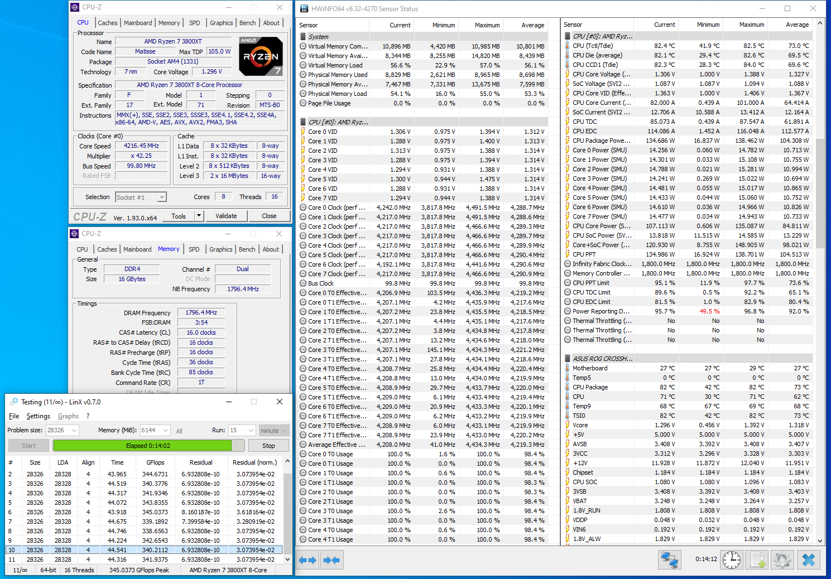Open the Problem size dropdown in LinX
This screenshot has width=831, height=579.
74,430
